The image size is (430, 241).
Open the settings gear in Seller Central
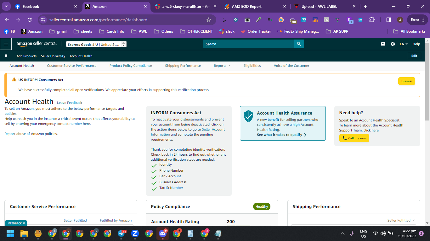pos(393,44)
